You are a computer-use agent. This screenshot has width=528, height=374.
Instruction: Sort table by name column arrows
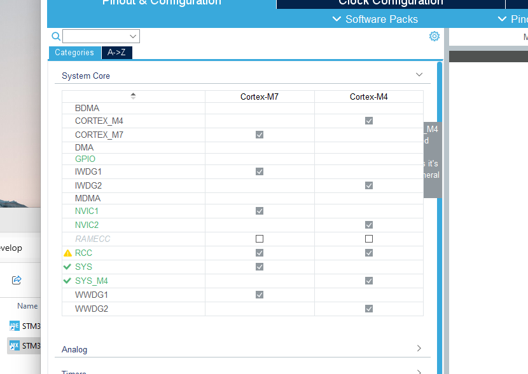(134, 96)
